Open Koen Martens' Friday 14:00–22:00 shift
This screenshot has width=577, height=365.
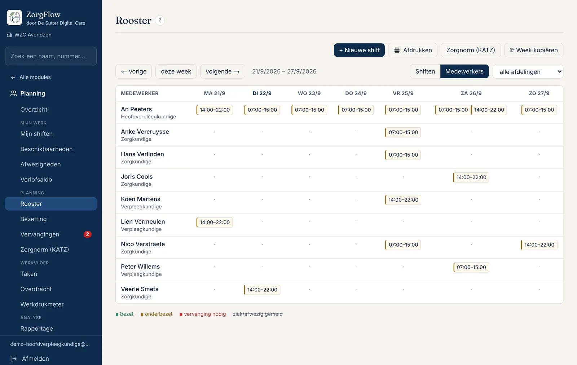[x=403, y=200]
